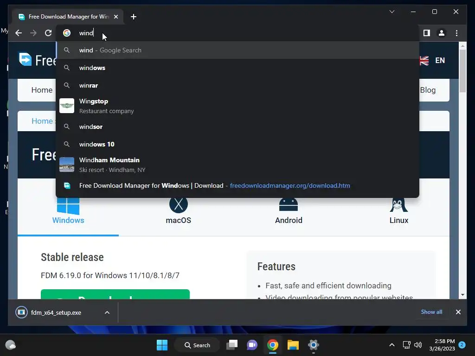
Task: Click the forward navigation arrow
Action: coord(33,33)
